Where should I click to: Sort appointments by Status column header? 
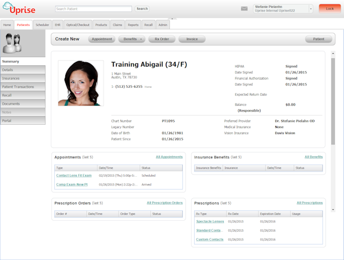pos(161,168)
